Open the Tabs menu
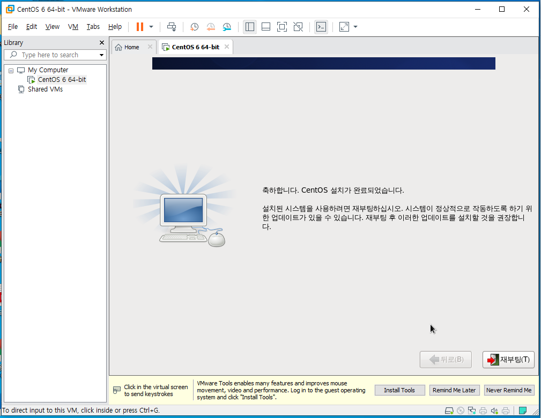Image resolution: width=541 pixels, height=418 pixels. [93, 27]
